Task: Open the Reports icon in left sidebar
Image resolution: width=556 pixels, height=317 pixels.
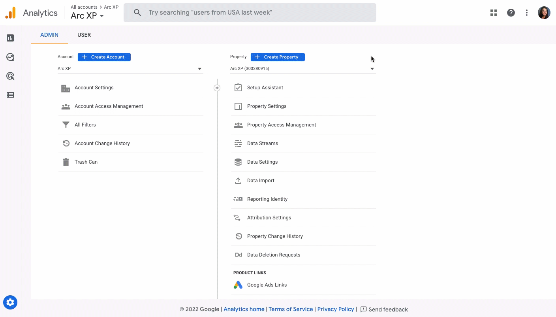Action: tap(10, 38)
